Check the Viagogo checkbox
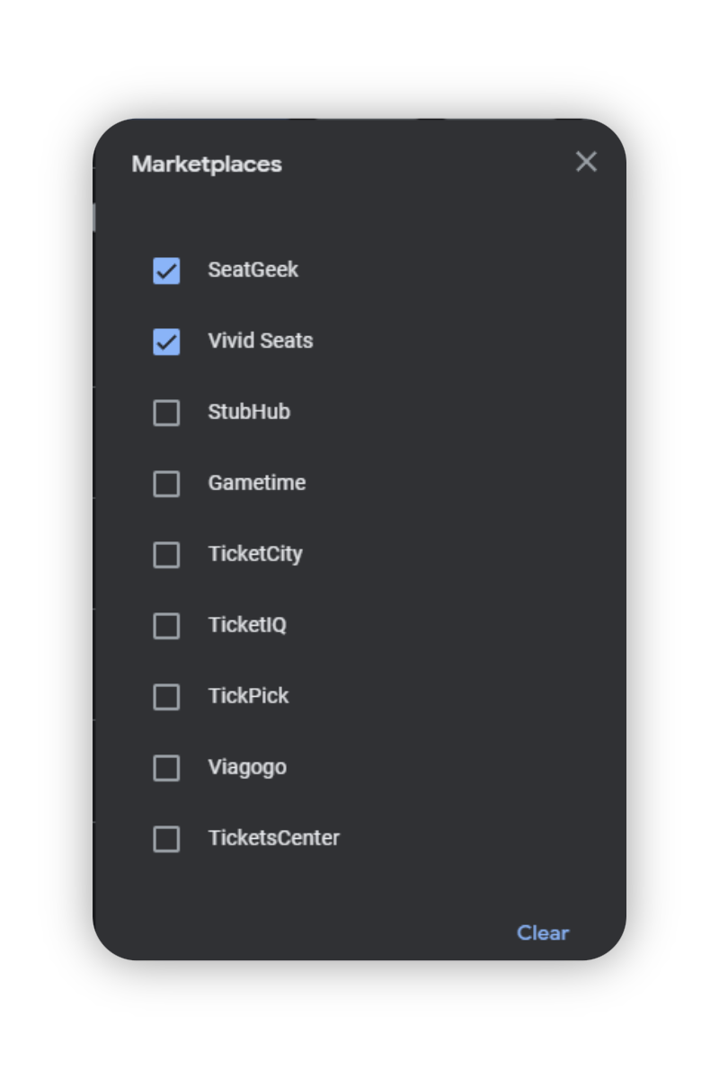The image size is (719, 1079). pos(166,768)
